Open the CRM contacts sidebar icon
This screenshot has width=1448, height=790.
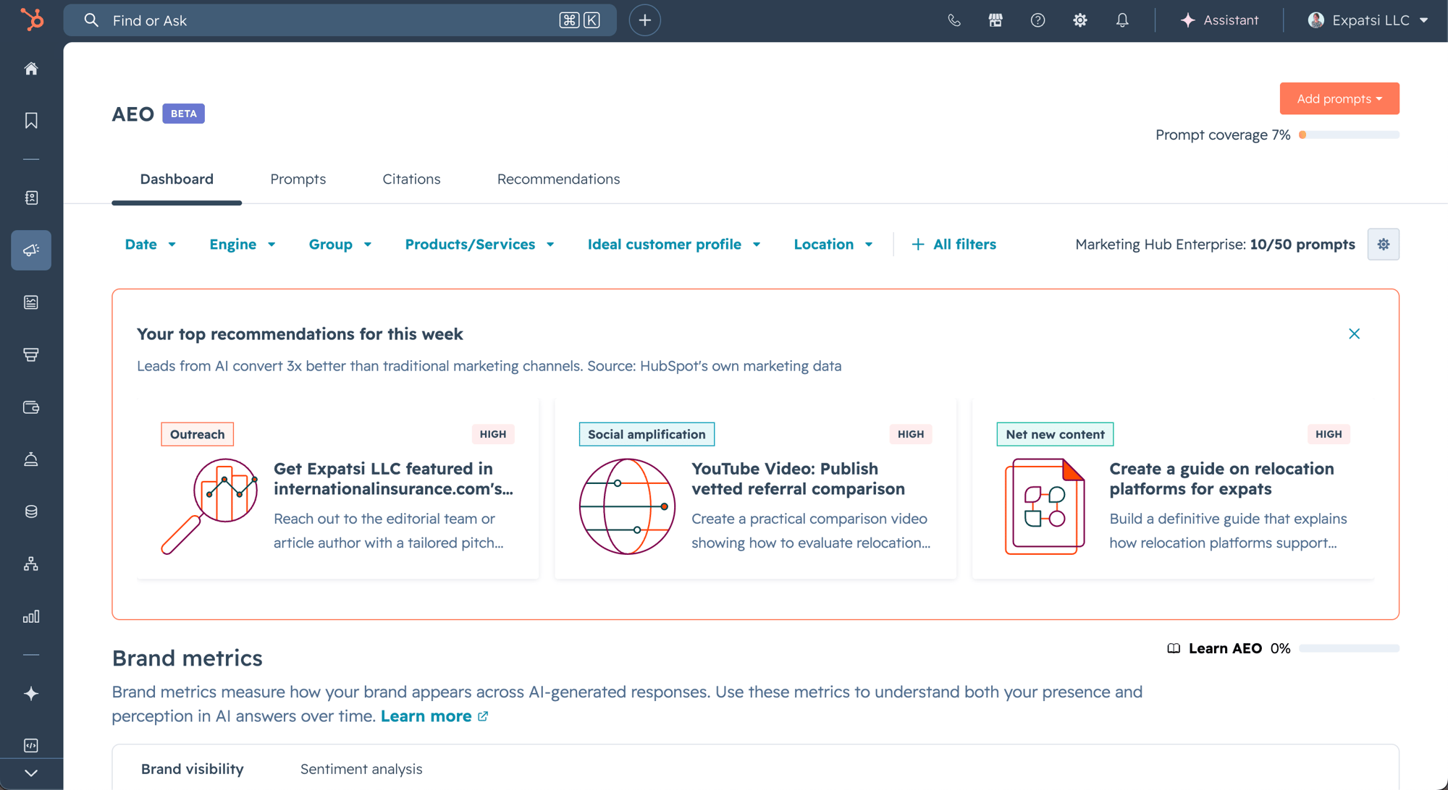(31, 197)
